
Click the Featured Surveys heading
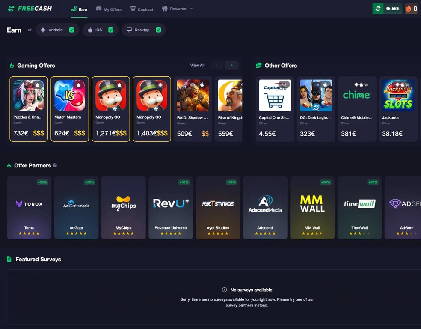[38, 259]
